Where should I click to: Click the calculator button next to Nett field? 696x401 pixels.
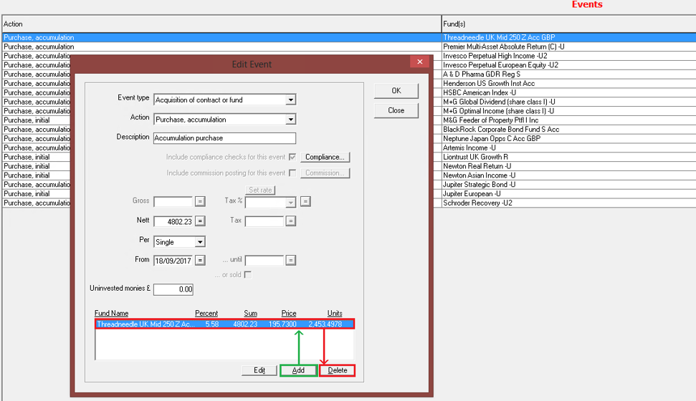coord(200,221)
